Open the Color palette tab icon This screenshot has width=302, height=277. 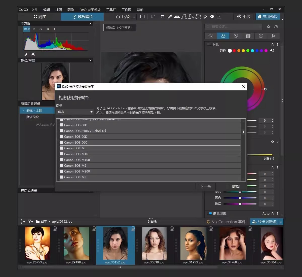pos(223,36)
